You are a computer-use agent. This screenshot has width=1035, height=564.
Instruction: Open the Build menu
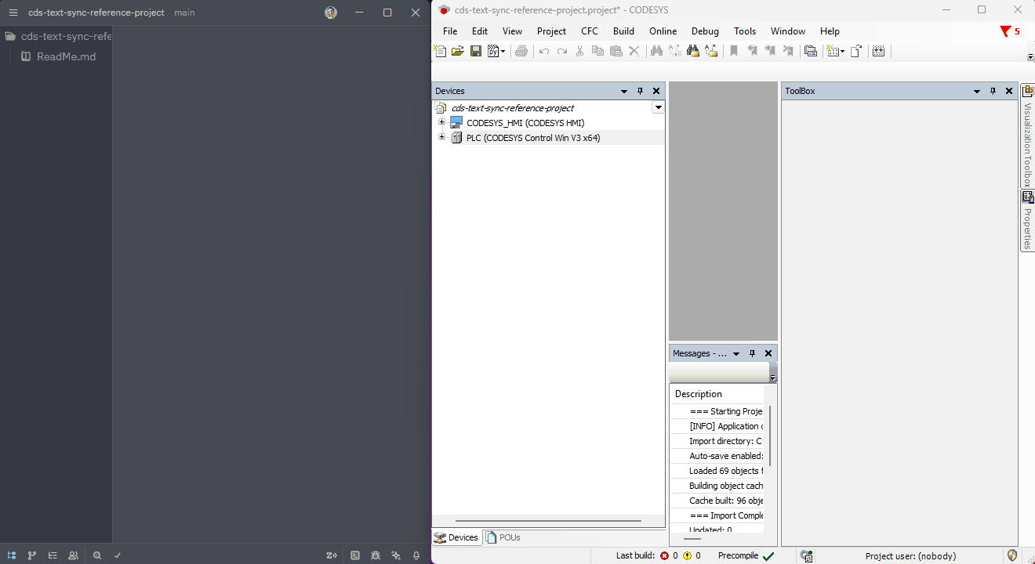[x=623, y=31]
